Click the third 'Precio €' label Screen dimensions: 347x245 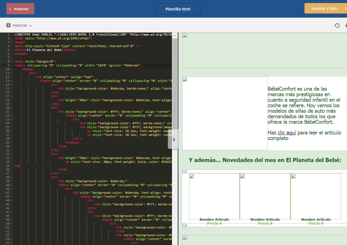316,224
